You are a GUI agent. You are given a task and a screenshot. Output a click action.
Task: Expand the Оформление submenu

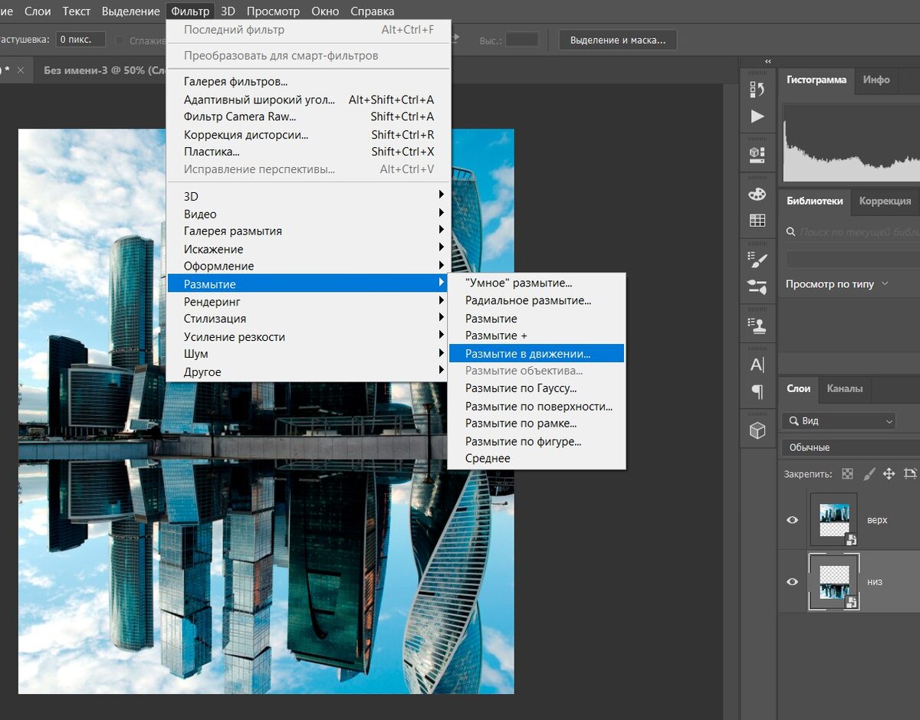[441, 265]
